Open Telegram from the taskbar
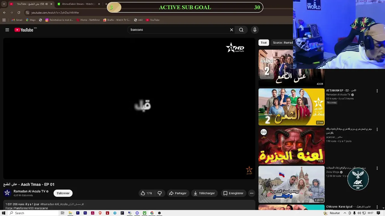Screen dimensions: 385x216 tap(115, 213)
